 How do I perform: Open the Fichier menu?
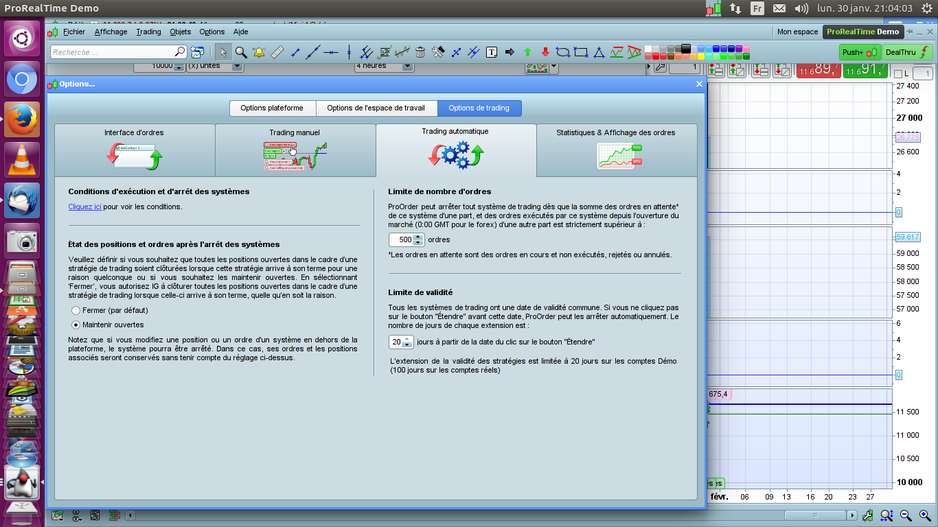click(74, 32)
